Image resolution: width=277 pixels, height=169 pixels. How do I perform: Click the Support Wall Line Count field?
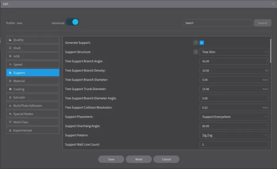click(234, 145)
